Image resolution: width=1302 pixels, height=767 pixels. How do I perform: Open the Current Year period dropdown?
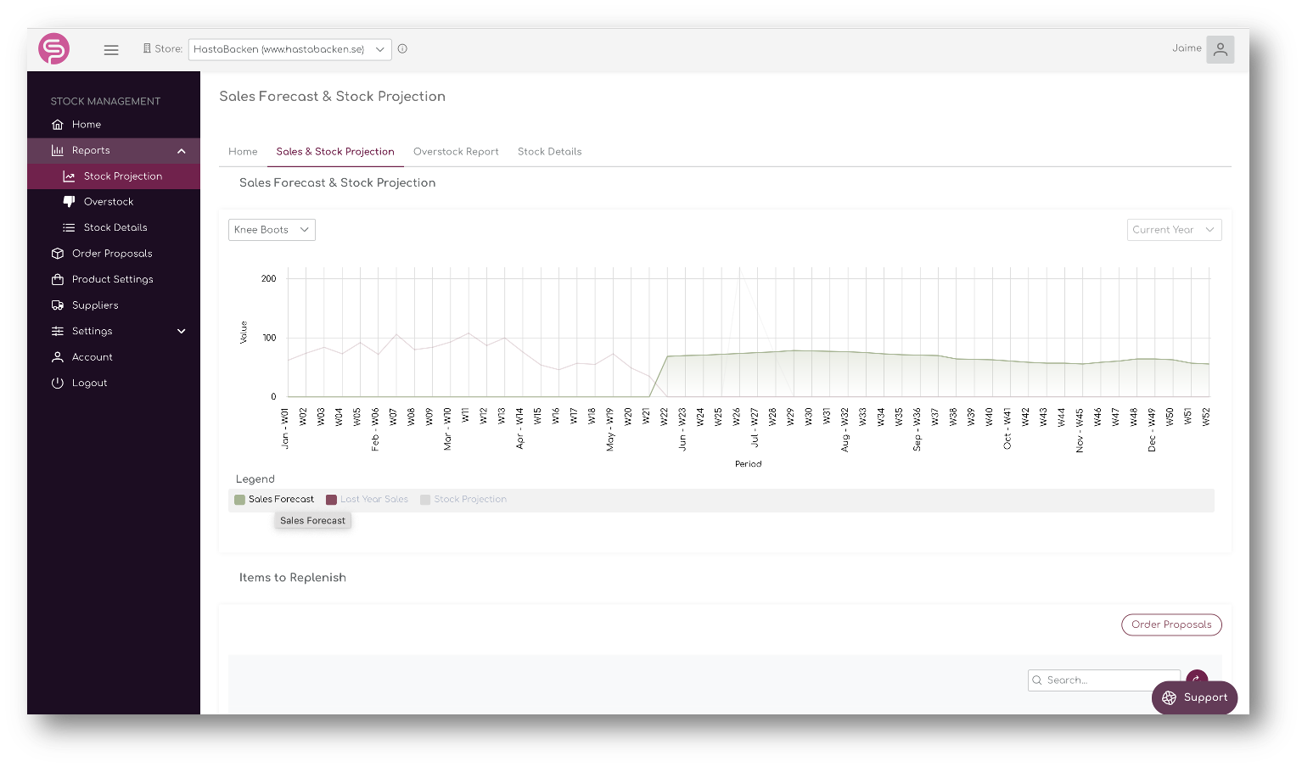[x=1174, y=229]
